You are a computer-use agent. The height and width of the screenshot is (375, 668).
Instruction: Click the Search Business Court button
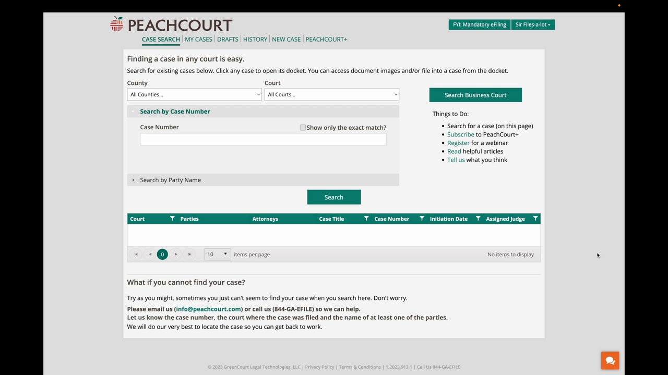click(x=475, y=95)
